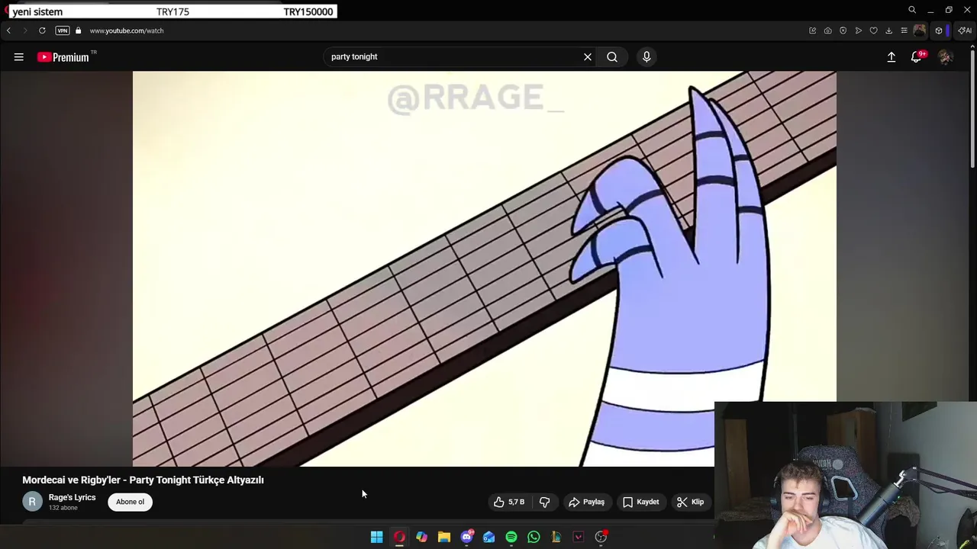Launch Copilot from the taskbar
This screenshot has height=549, width=977.
(x=421, y=537)
